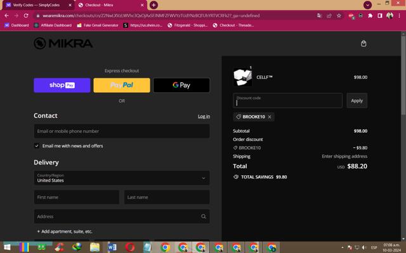The width and height of the screenshot is (406, 253).
Task: Click the volume speaker tray icon
Action: pos(364,247)
